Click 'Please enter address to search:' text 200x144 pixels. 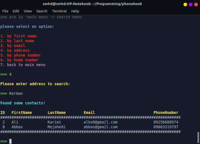point(35,84)
